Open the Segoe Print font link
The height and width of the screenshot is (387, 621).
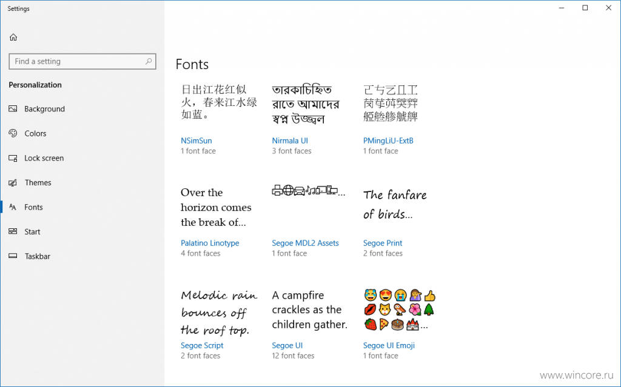click(x=383, y=243)
